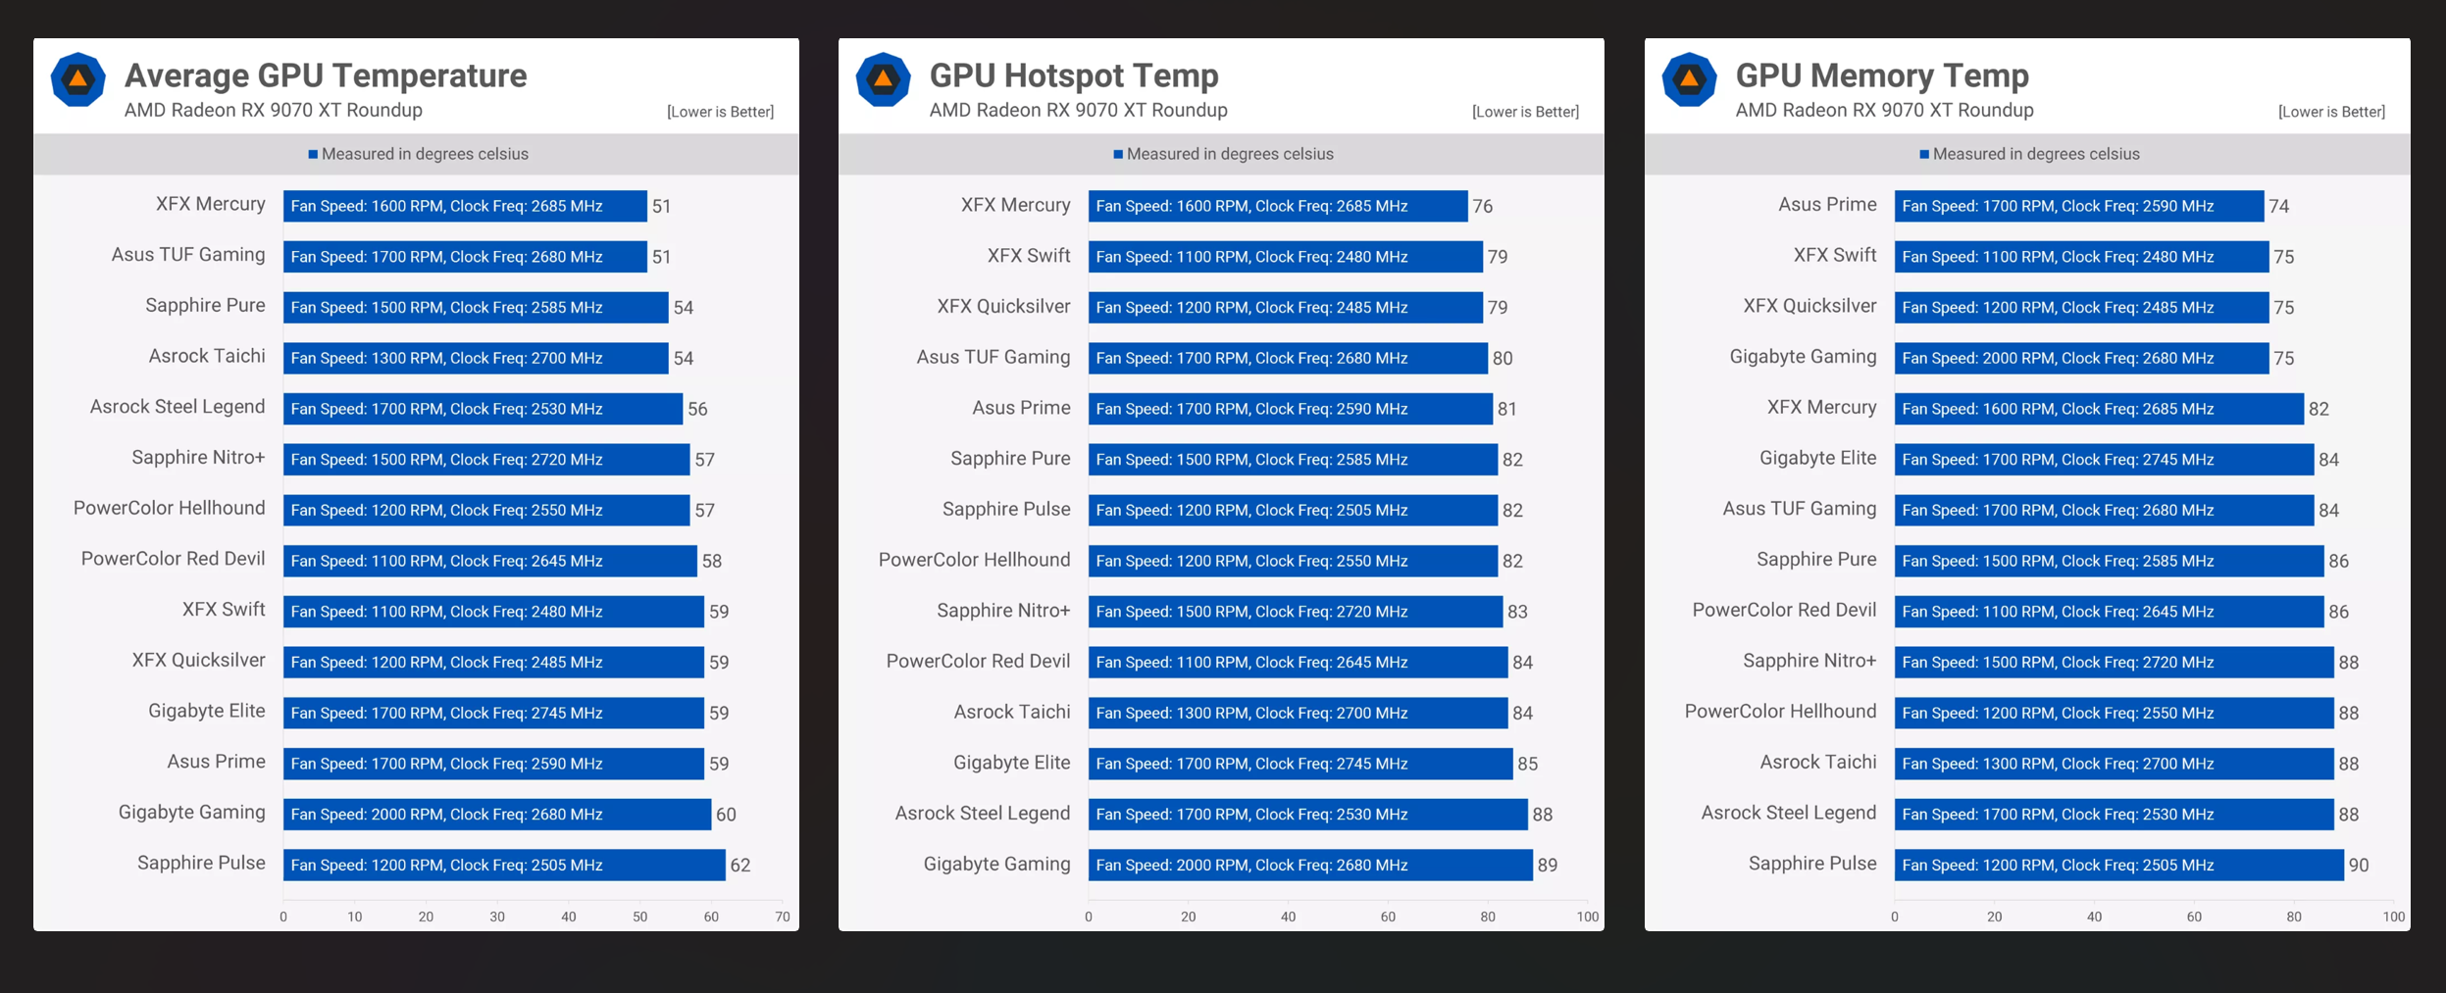Click the Lower is Better note in GPU Memory Temp chart
Image resolution: width=2446 pixels, height=993 pixels.
tap(2331, 112)
